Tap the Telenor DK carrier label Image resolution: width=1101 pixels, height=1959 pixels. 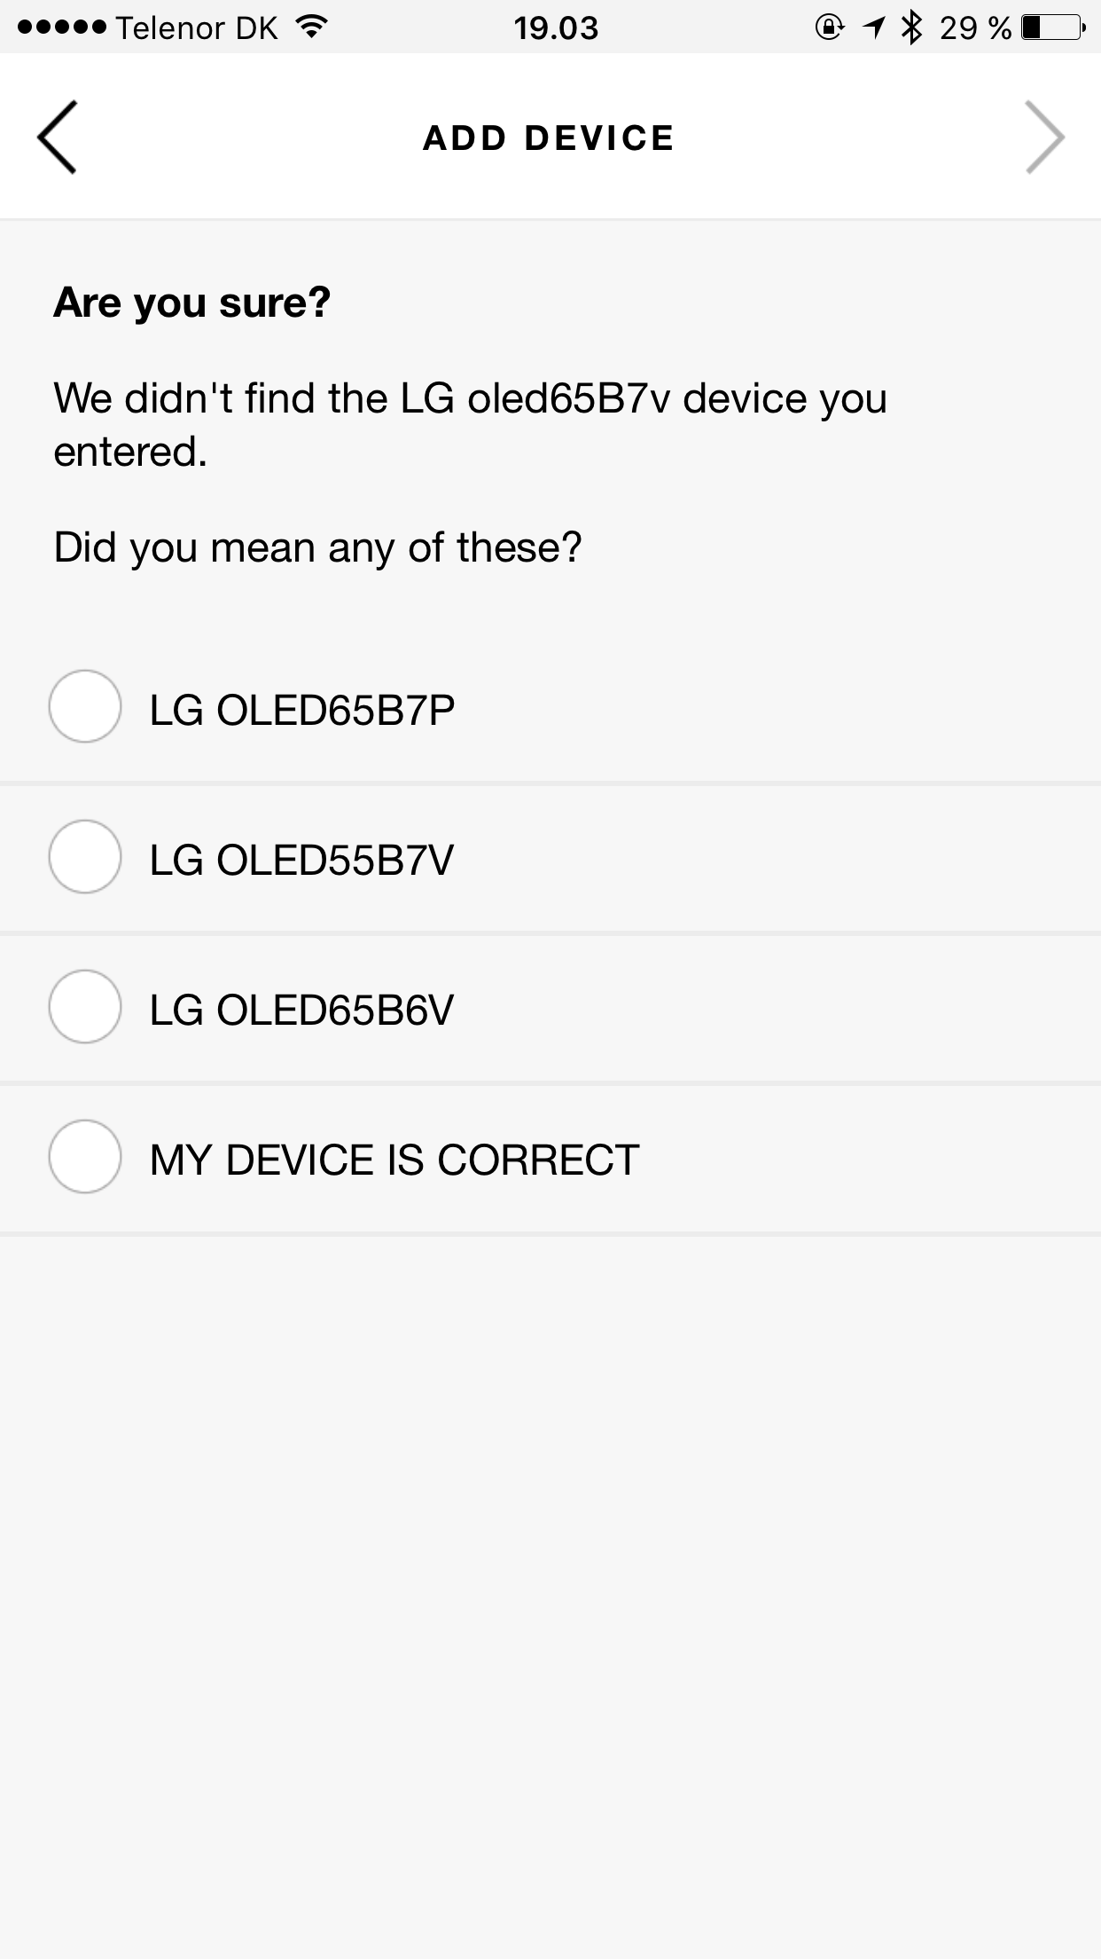[197, 28]
